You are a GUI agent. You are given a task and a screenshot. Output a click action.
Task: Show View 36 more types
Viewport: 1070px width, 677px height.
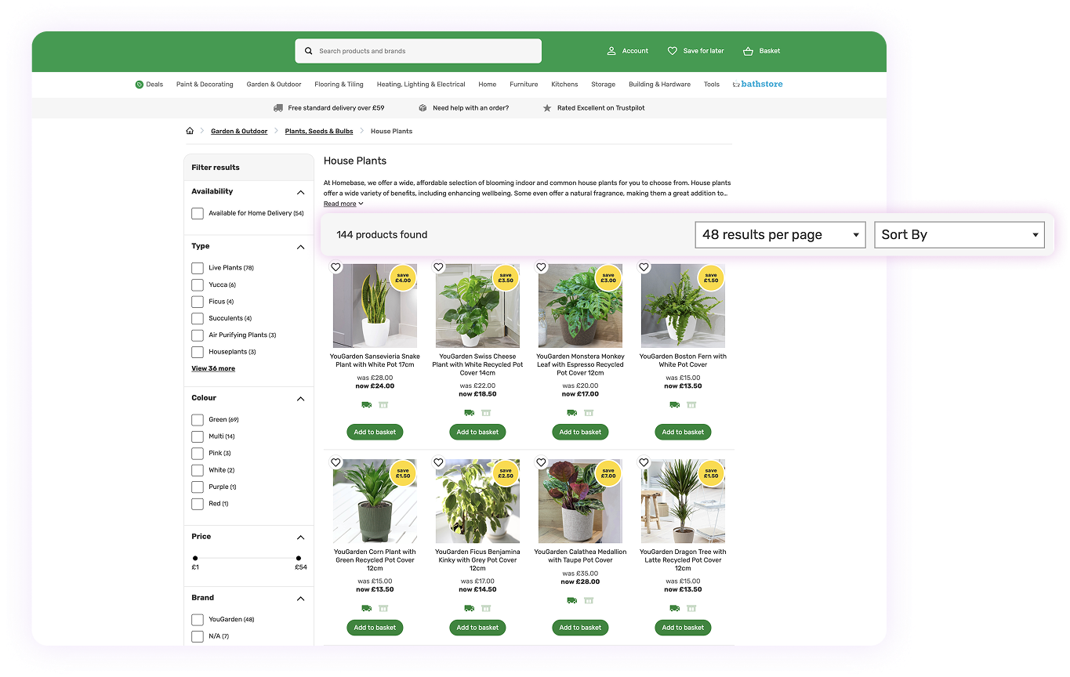pos(213,368)
